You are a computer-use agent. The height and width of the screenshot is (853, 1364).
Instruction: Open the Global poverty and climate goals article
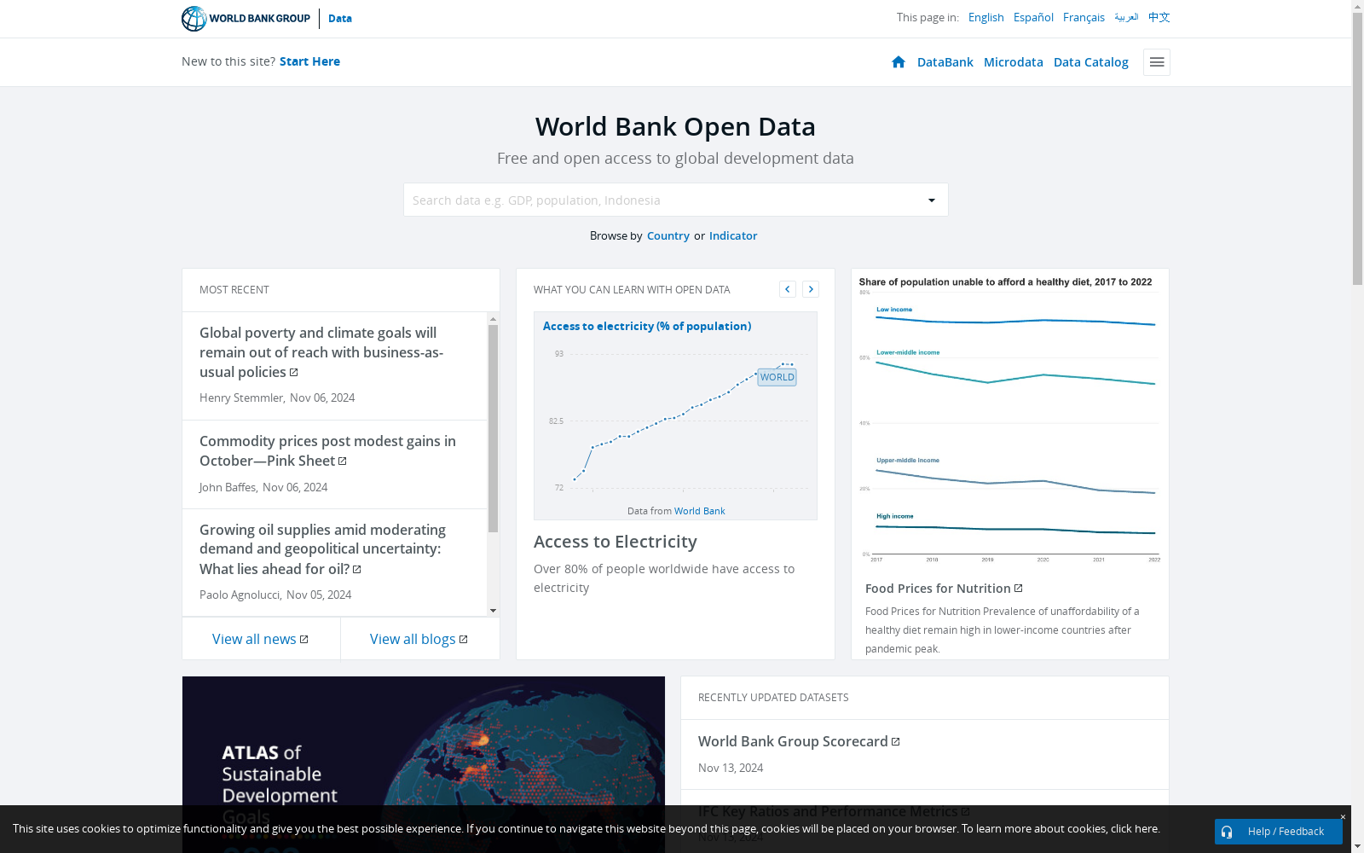pos(321,352)
